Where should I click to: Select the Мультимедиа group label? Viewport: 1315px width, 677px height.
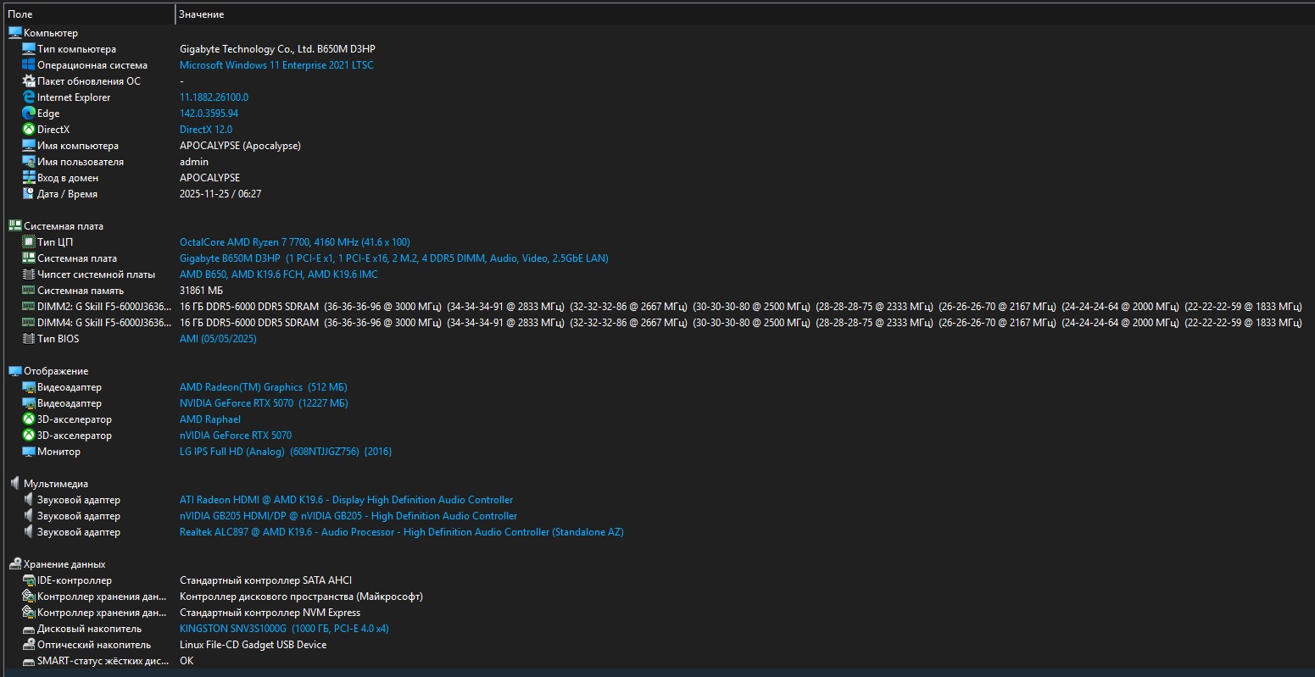tap(56, 484)
